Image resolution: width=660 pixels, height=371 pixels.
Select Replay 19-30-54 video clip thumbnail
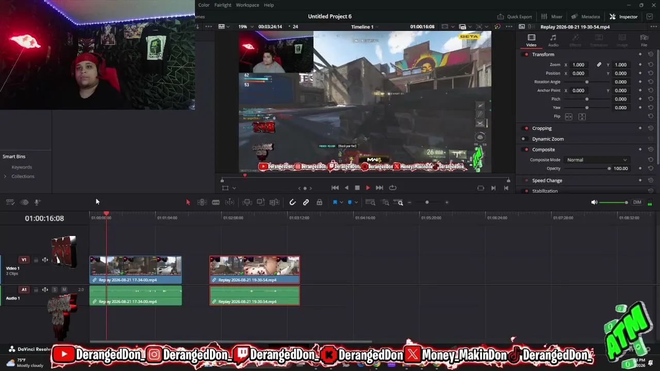[255, 266]
